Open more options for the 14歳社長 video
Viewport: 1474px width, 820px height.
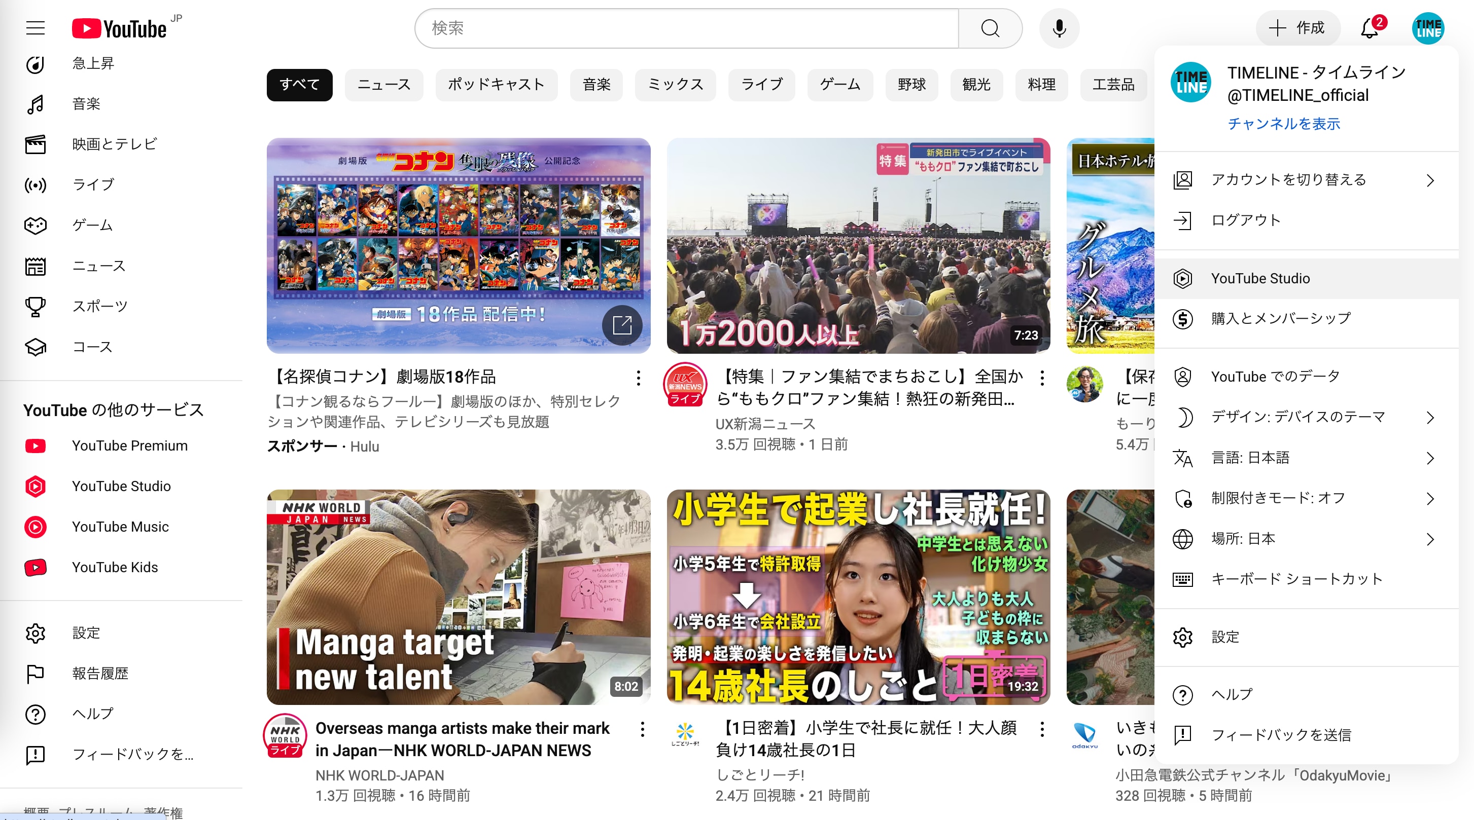click(1042, 729)
